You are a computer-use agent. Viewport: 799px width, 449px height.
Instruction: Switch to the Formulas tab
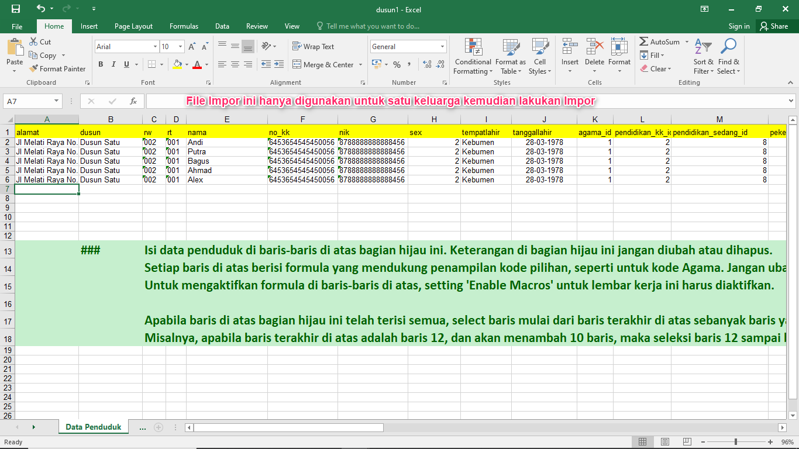[184, 26]
